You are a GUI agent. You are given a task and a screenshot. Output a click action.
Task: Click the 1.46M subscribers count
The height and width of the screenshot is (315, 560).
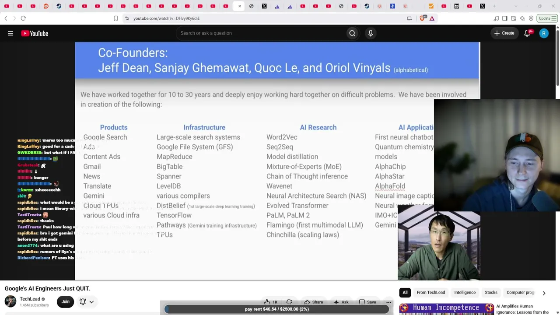(34, 305)
